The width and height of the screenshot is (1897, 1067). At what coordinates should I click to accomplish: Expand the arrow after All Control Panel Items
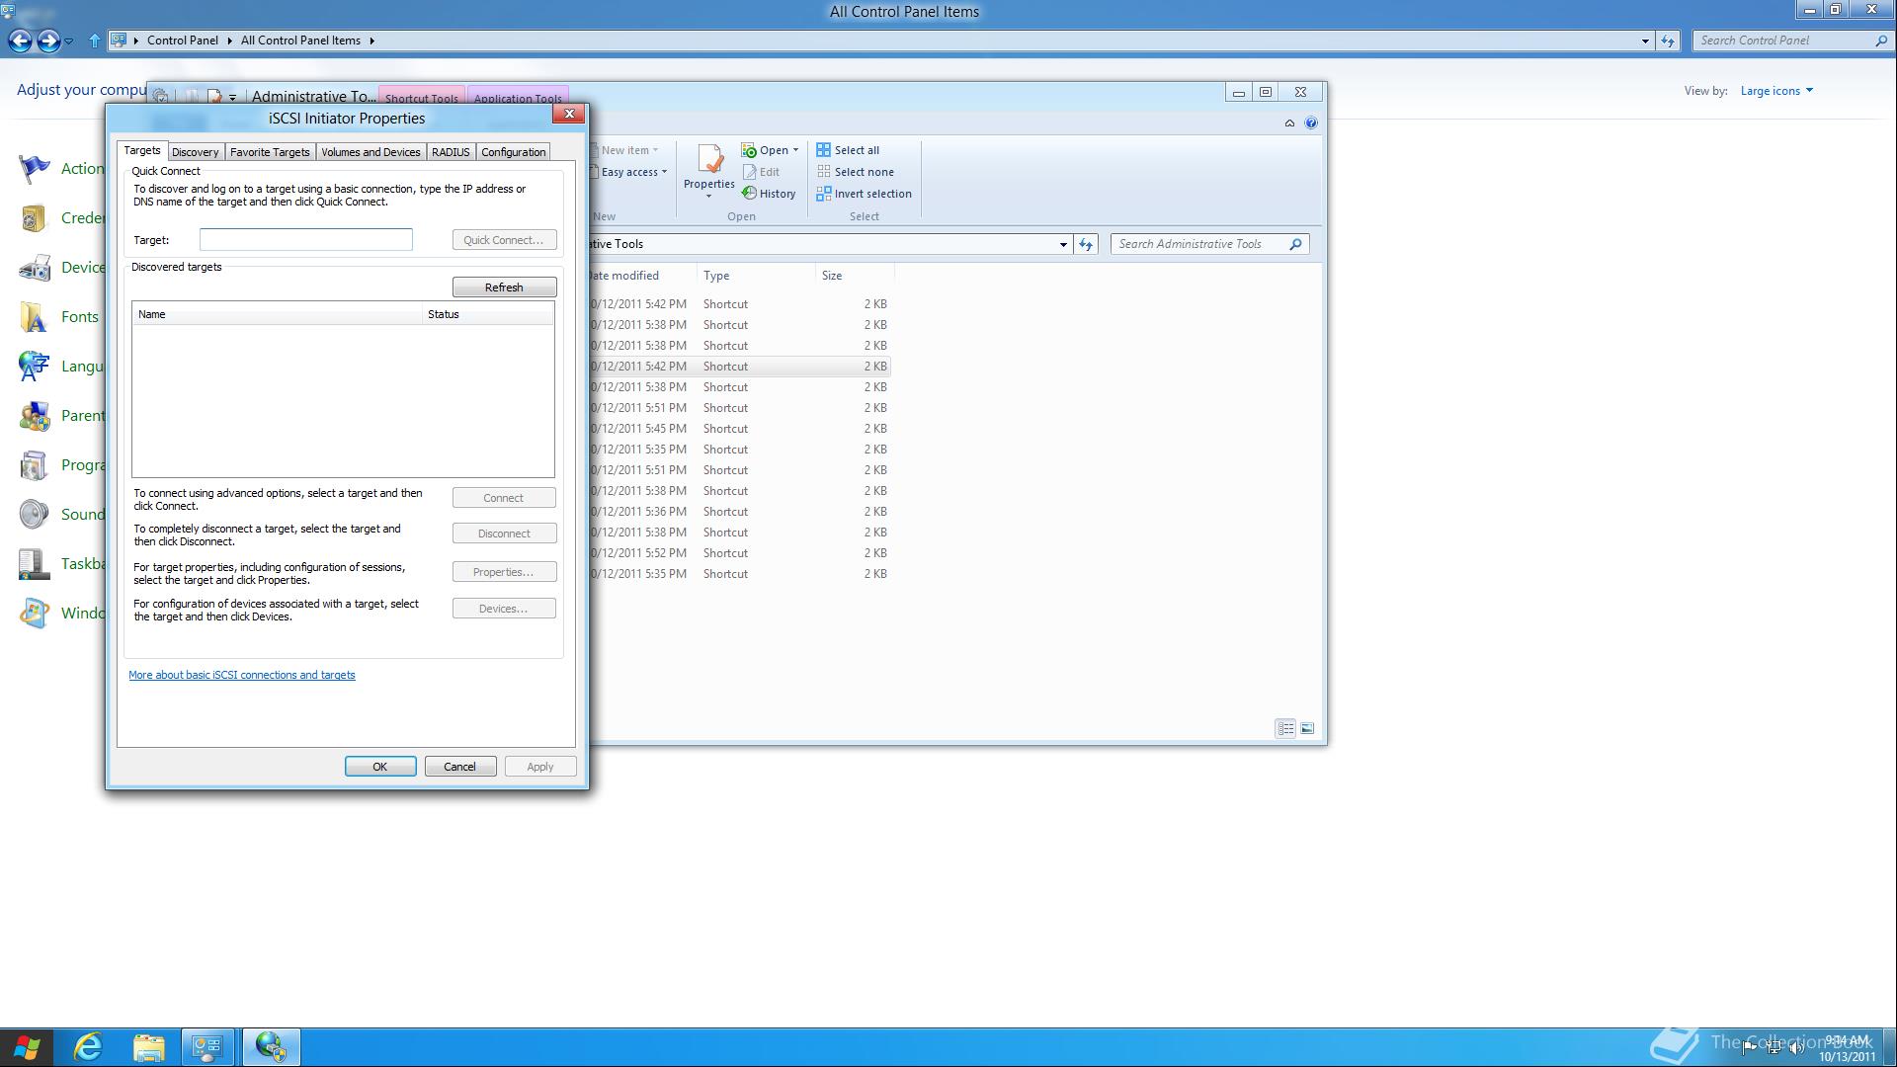pos(371,41)
